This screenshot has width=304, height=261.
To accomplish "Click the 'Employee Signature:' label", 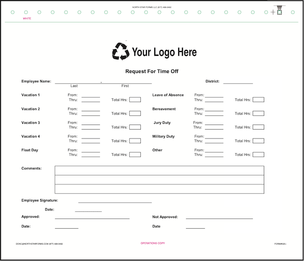I will (40, 200).
